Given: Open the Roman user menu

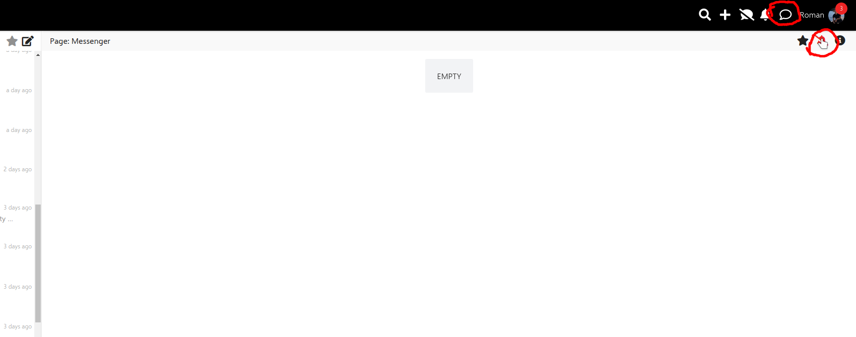Looking at the screenshot, I should pos(812,15).
